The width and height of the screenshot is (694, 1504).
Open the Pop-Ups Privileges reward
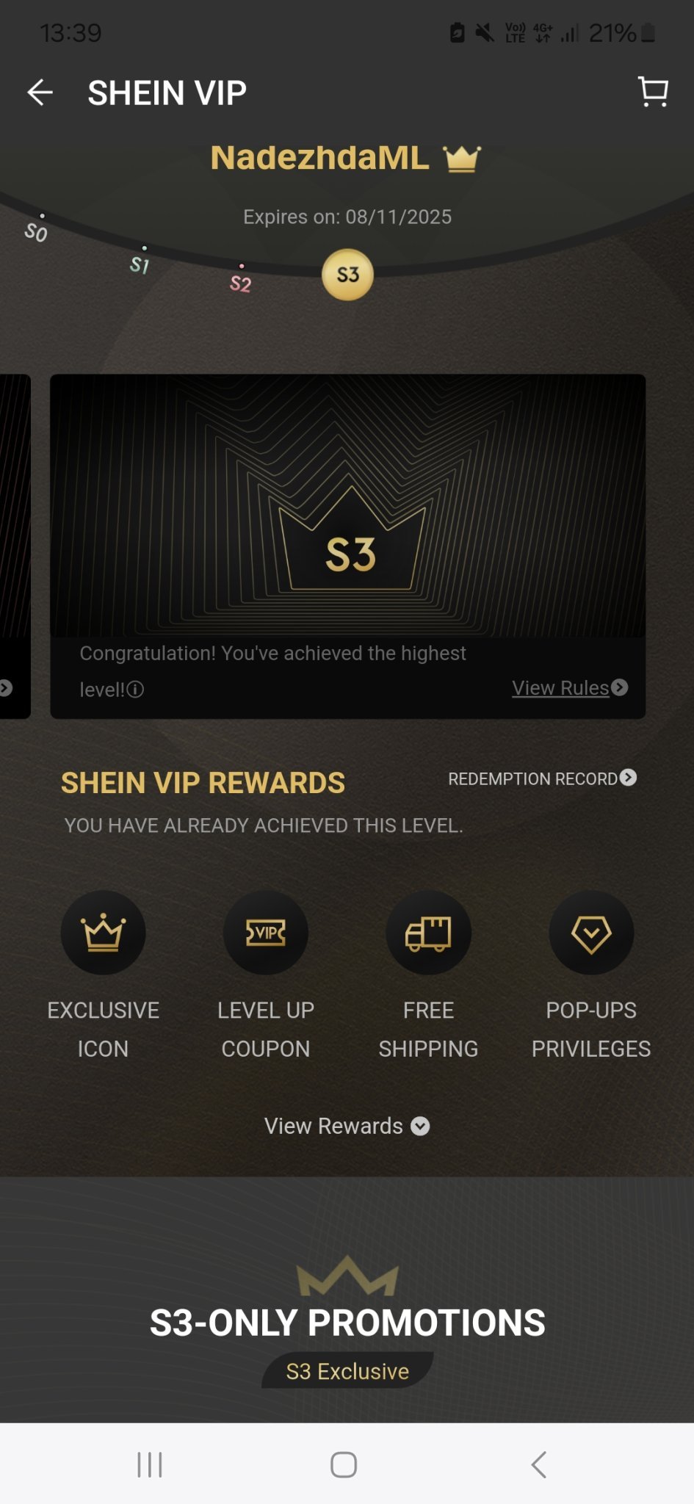coord(591,975)
